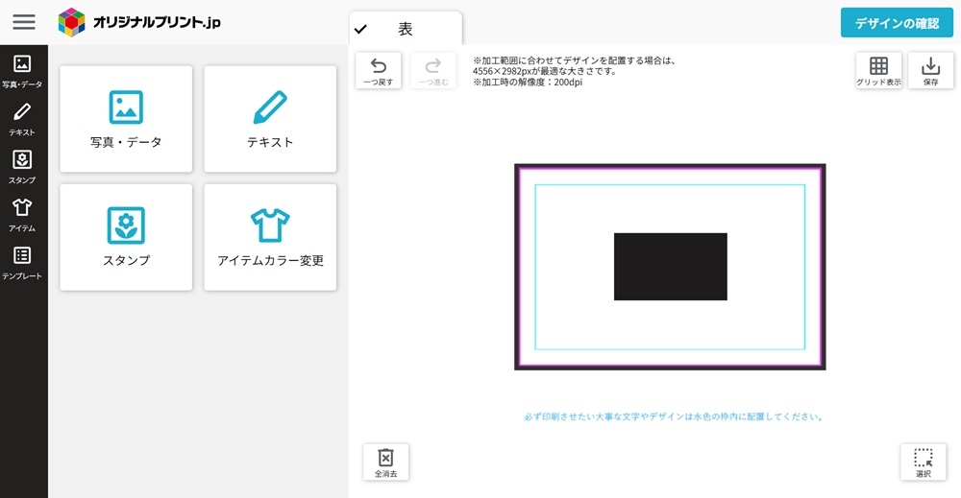Select the black rectangle on the canvas

click(671, 267)
